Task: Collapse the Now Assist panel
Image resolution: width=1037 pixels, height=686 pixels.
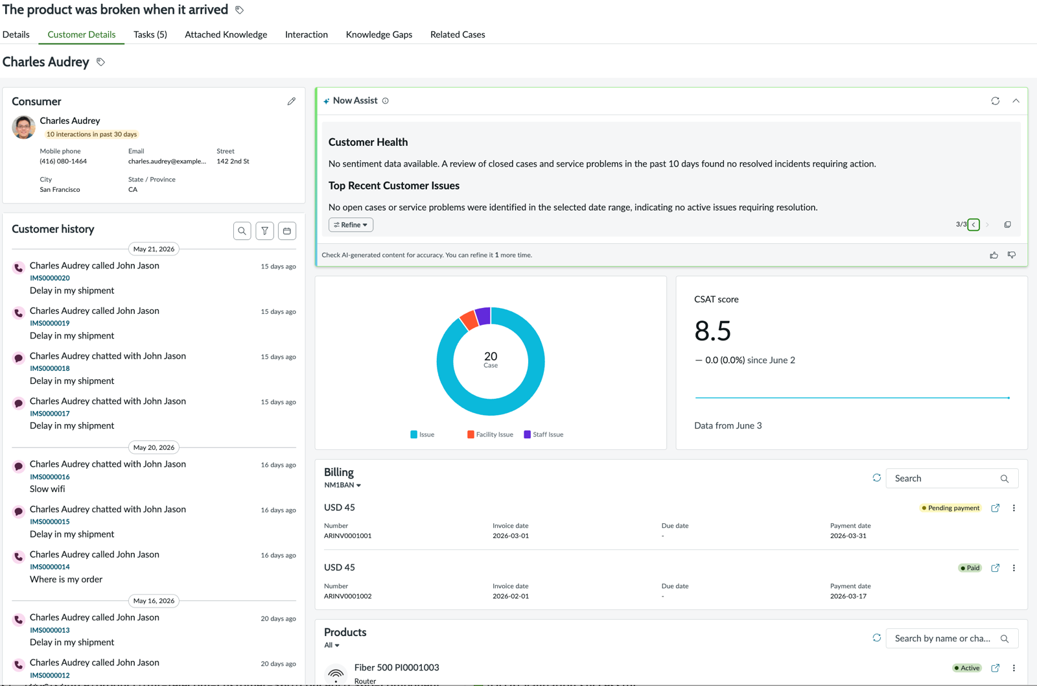Action: [1016, 101]
